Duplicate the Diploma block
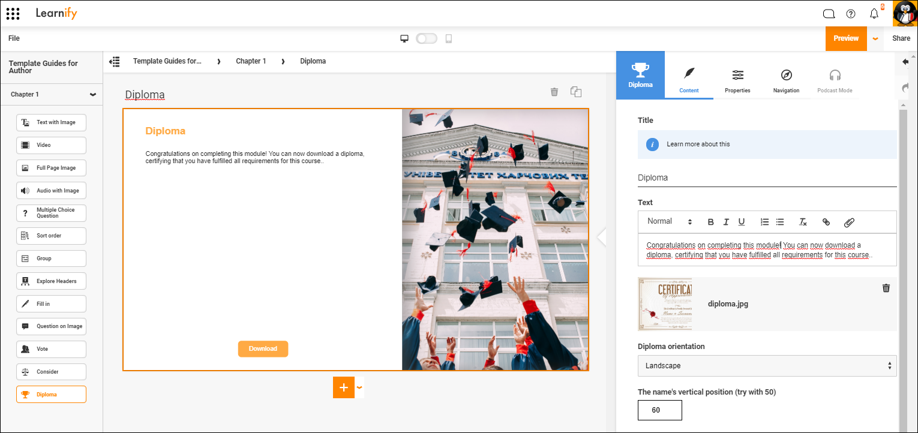918x433 pixels. click(576, 92)
